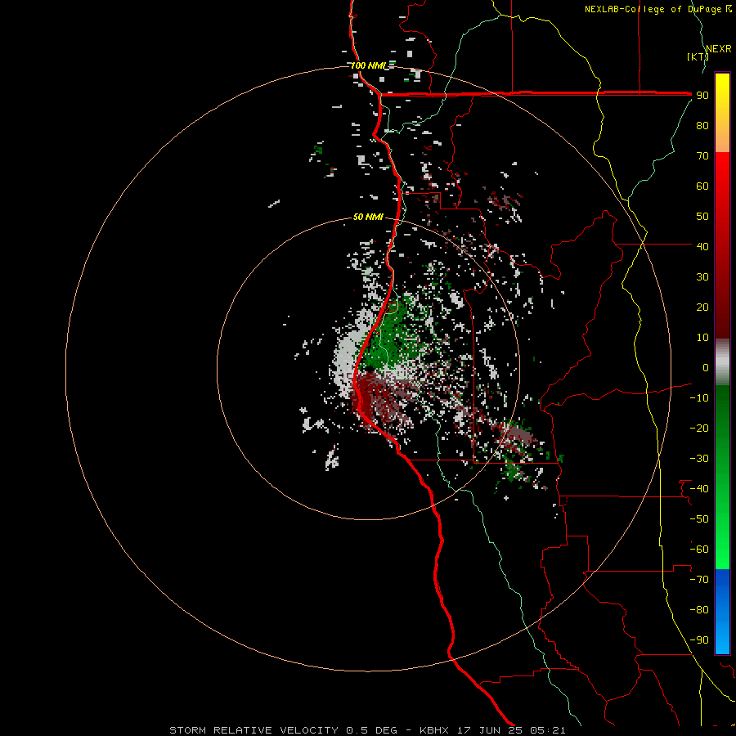Screen dimensions: 736x736
Task: Click the 40 value on velocity scale
Action: coord(702,246)
